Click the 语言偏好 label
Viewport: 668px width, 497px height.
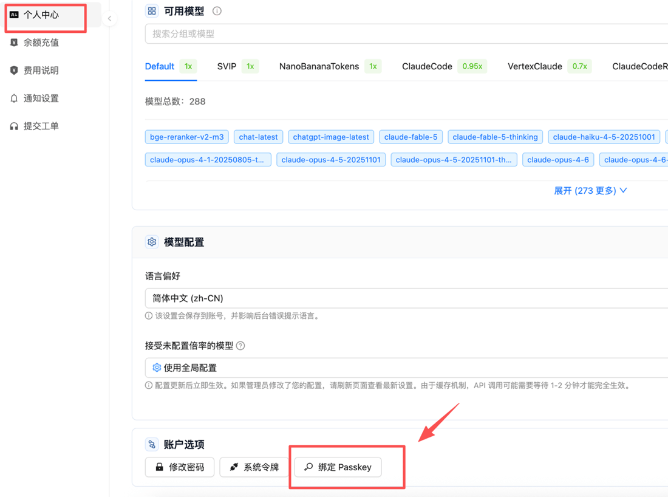click(x=163, y=276)
